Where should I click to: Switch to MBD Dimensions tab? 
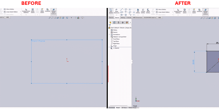tap(138, 18)
